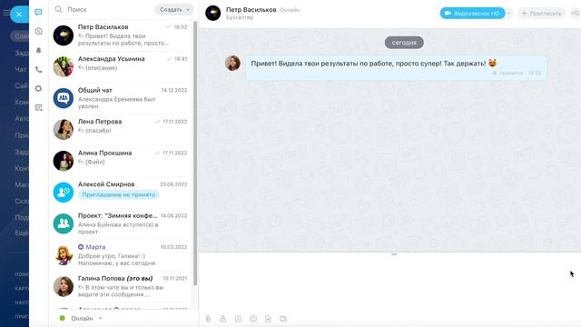This screenshot has width=581, height=327.
Task: Close the messenger with the X button
Action: [x=19, y=15]
